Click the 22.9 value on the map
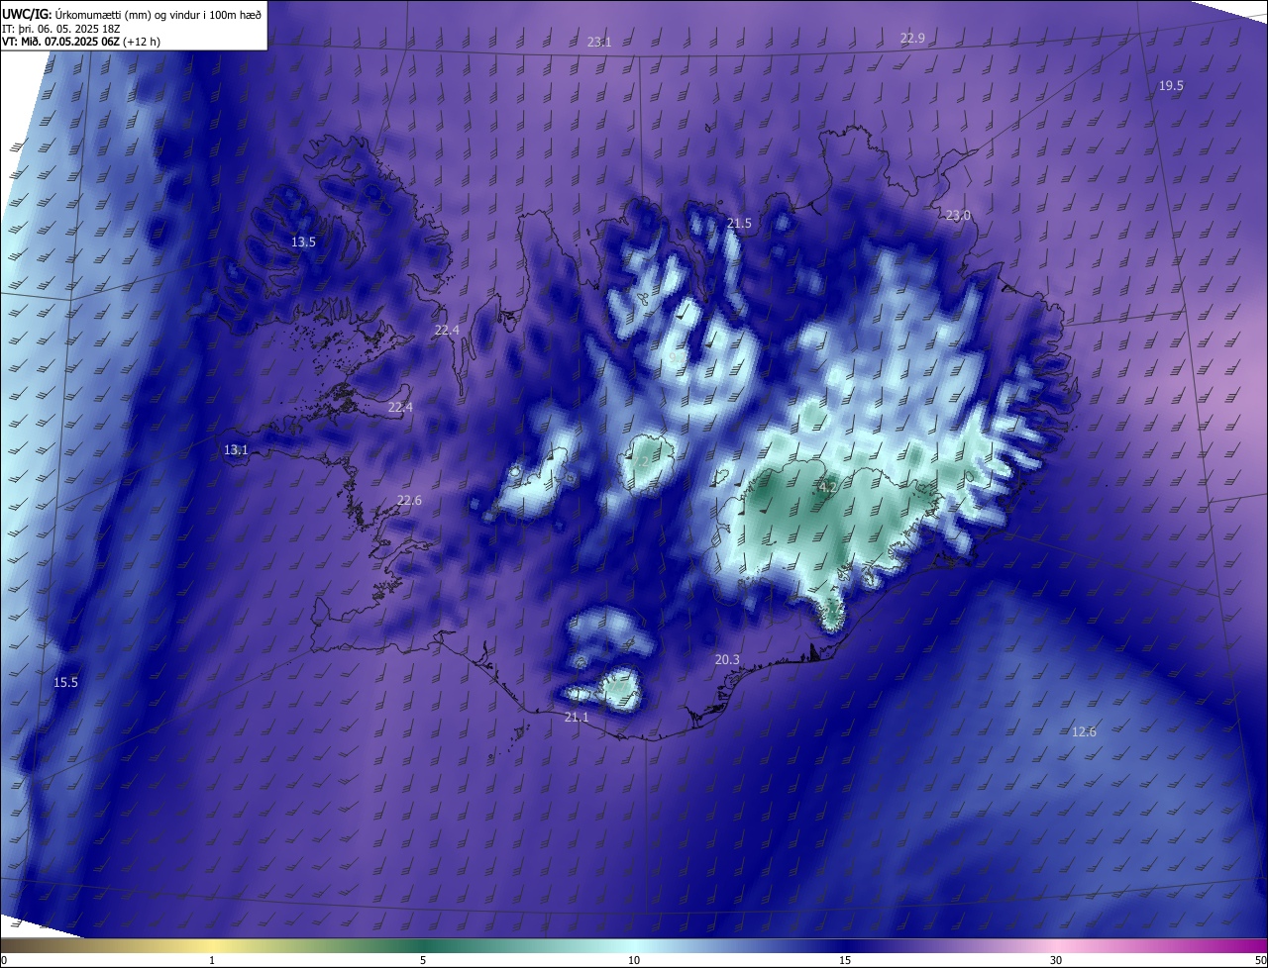The height and width of the screenshot is (968, 1268). click(x=912, y=39)
